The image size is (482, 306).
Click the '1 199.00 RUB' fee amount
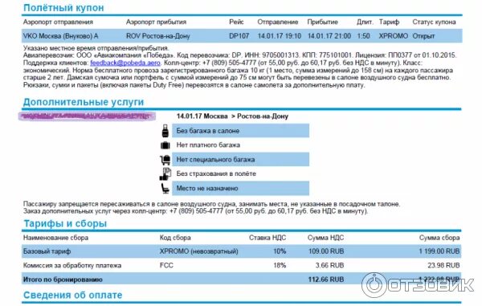[x=439, y=251]
